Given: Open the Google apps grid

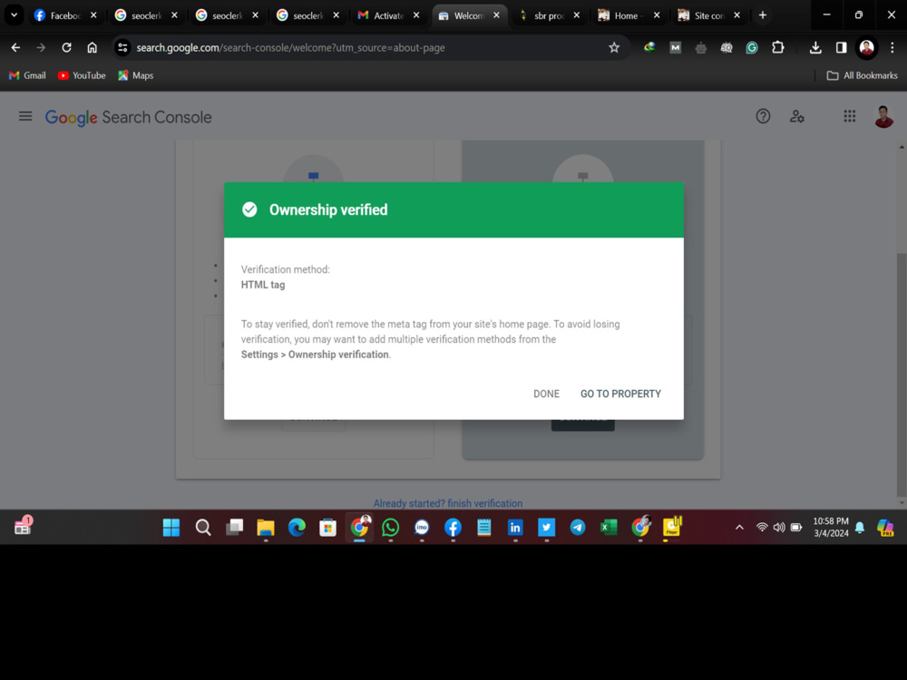Looking at the screenshot, I should tap(849, 117).
